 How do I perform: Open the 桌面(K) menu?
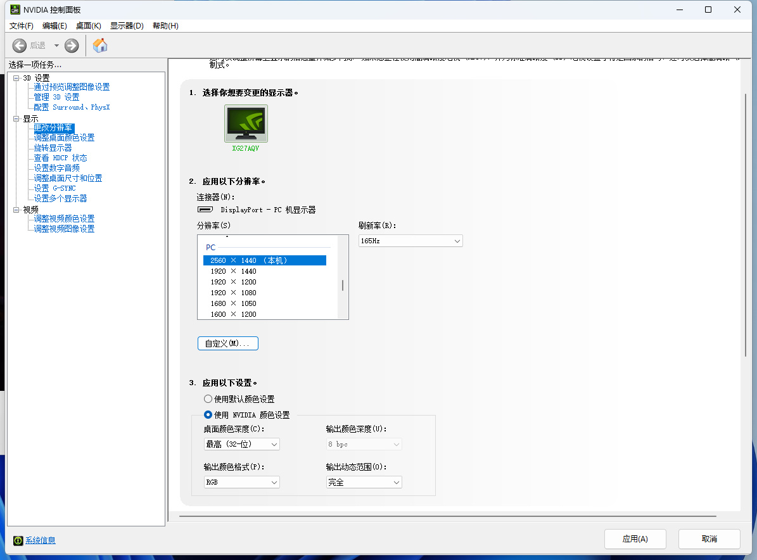[x=88, y=25]
